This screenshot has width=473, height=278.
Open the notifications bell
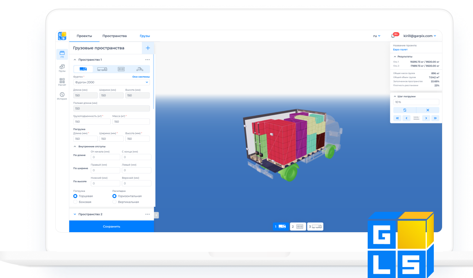393,36
